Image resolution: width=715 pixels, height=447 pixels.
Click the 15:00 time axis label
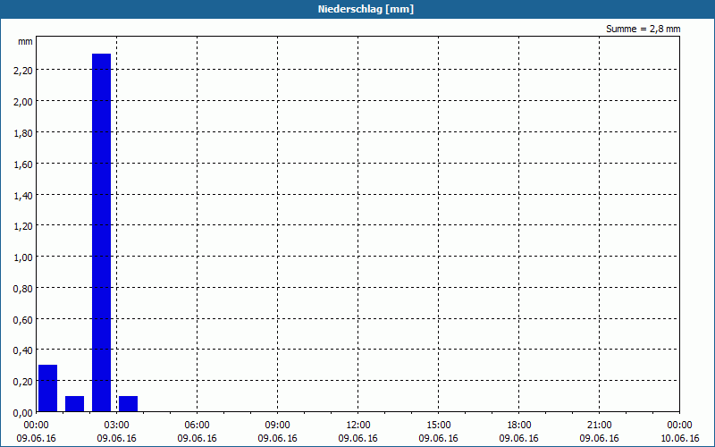438,426
